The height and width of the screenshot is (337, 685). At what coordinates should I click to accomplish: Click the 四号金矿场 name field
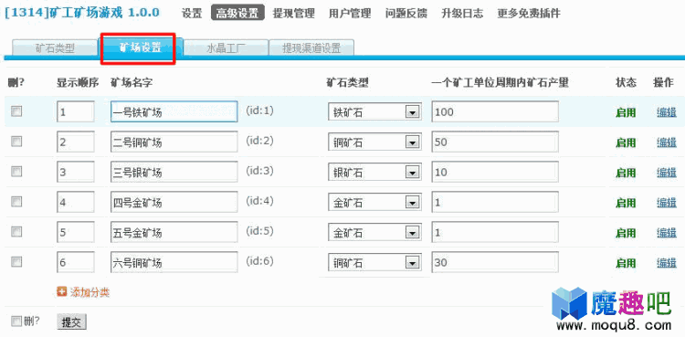(x=174, y=202)
